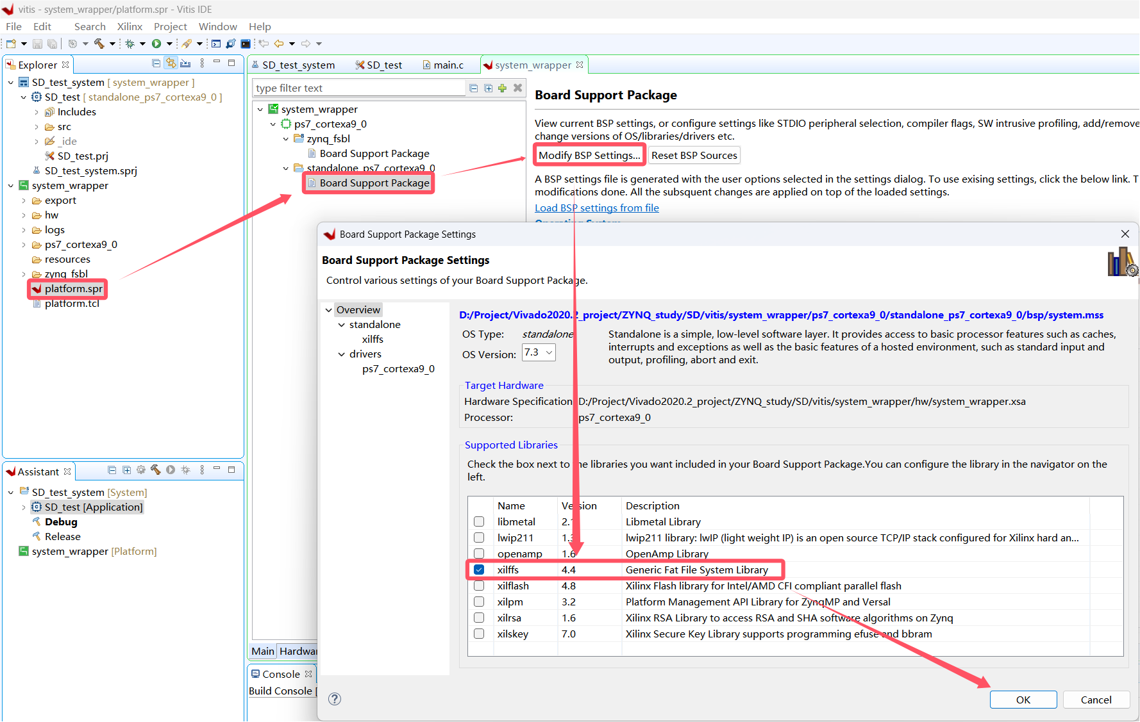Open the Project menu
The height and width of the screenshot is (722, 1140).
click(170, 26)
